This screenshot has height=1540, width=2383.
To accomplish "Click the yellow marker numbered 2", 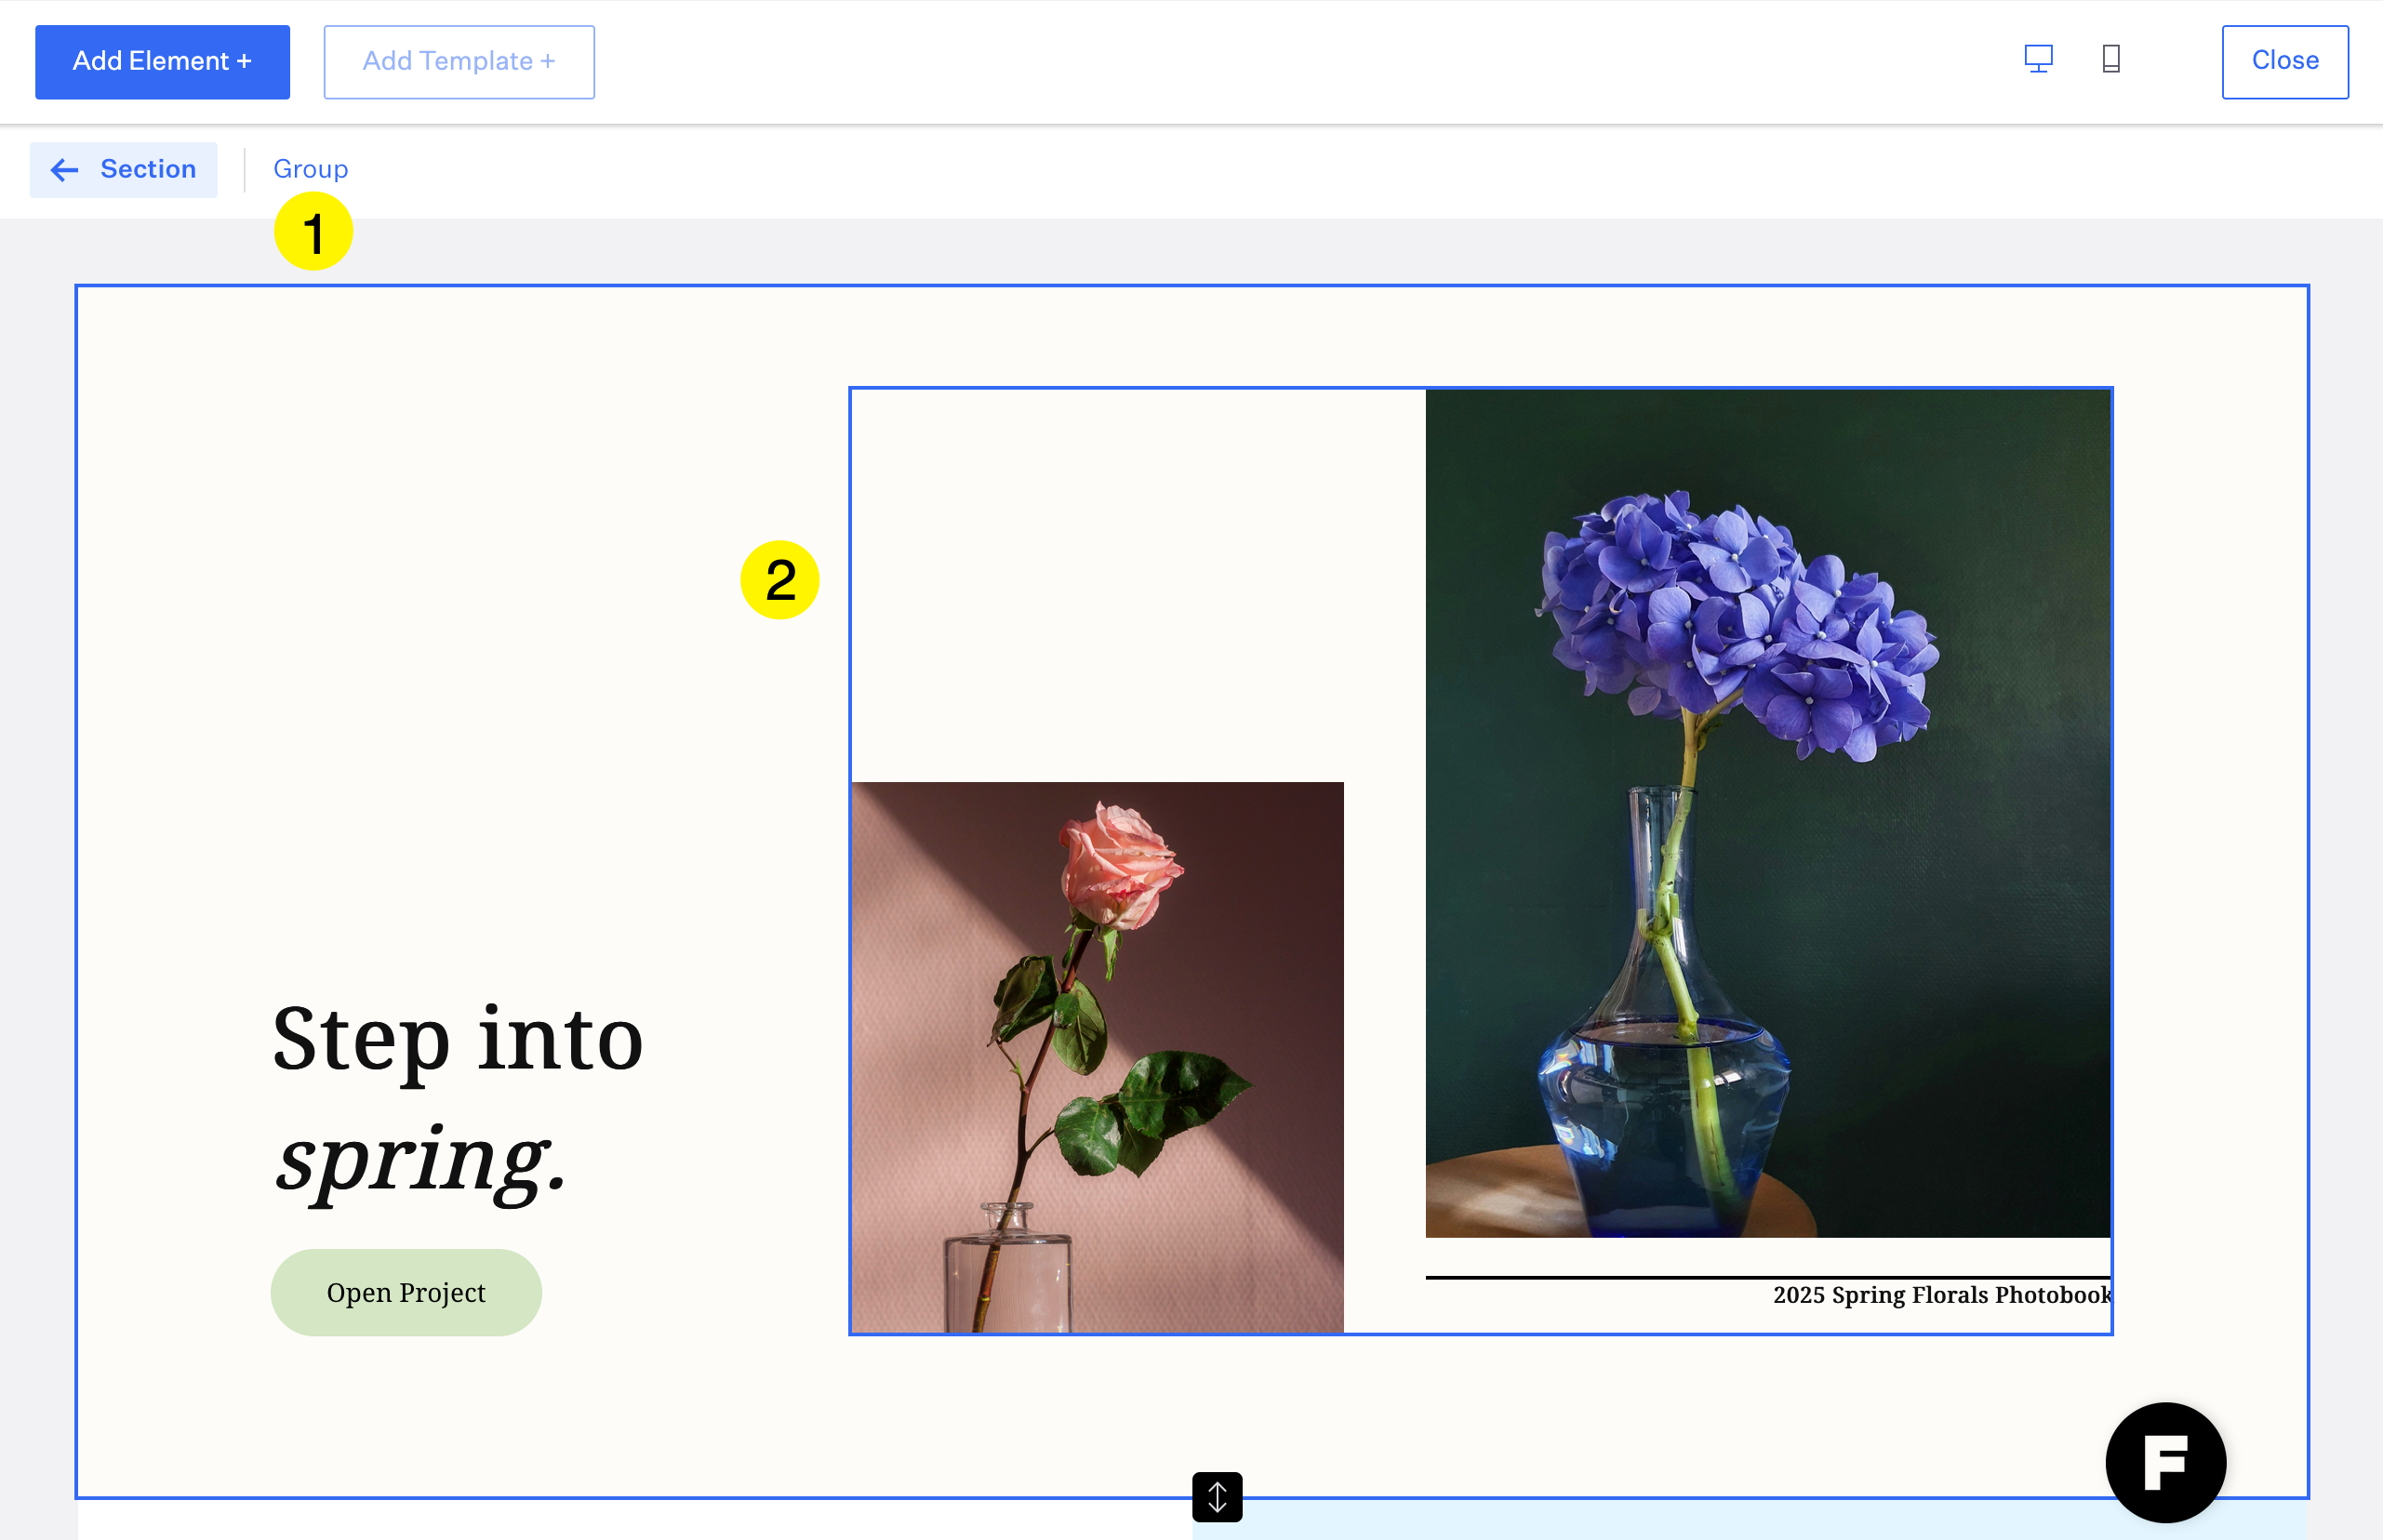I will click(780, 580).
